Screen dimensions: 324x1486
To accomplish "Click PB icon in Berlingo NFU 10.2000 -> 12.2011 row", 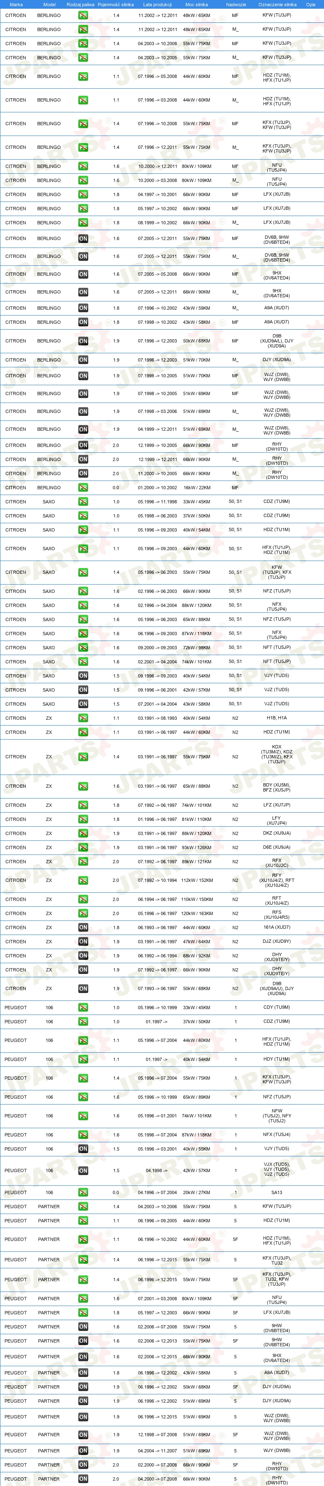I will [83, 167].
